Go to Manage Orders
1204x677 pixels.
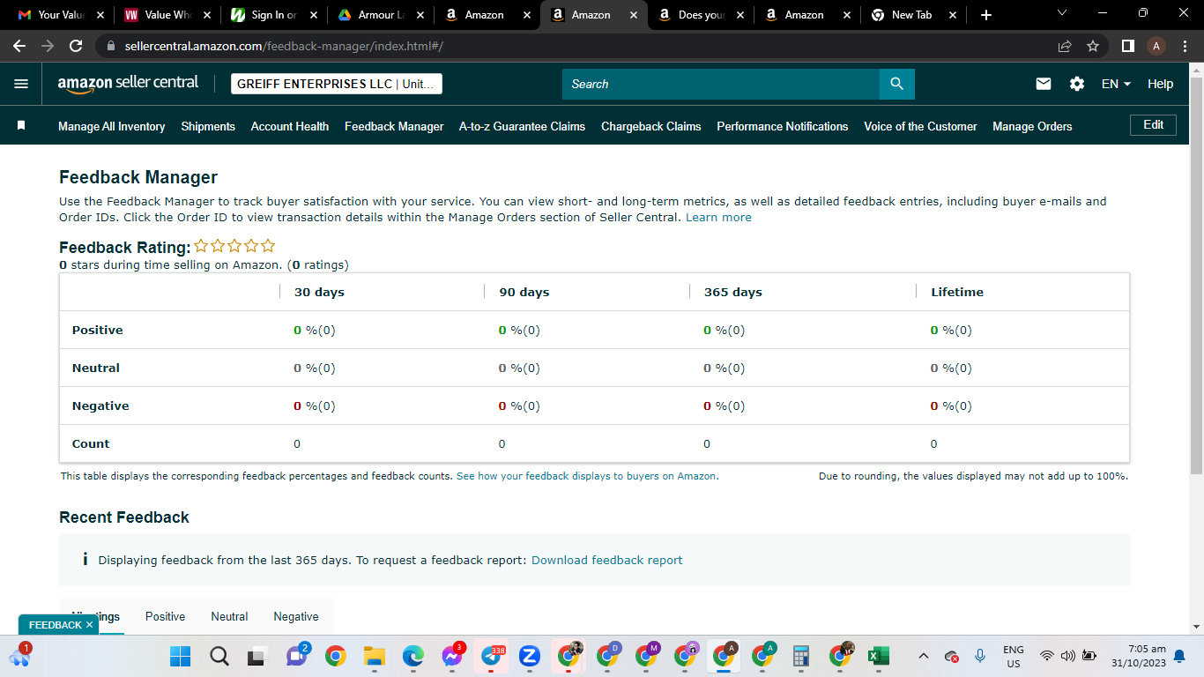[1032, 126]
